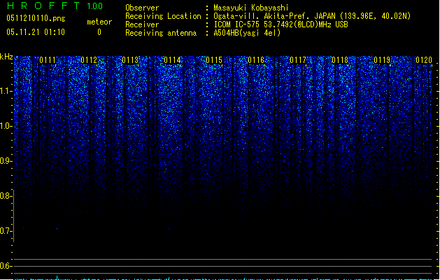Viewport: 440px width, 280px height.
Task: Click the A504HB(yagi 4el) antenna text
Action: (x=247, y=33)
